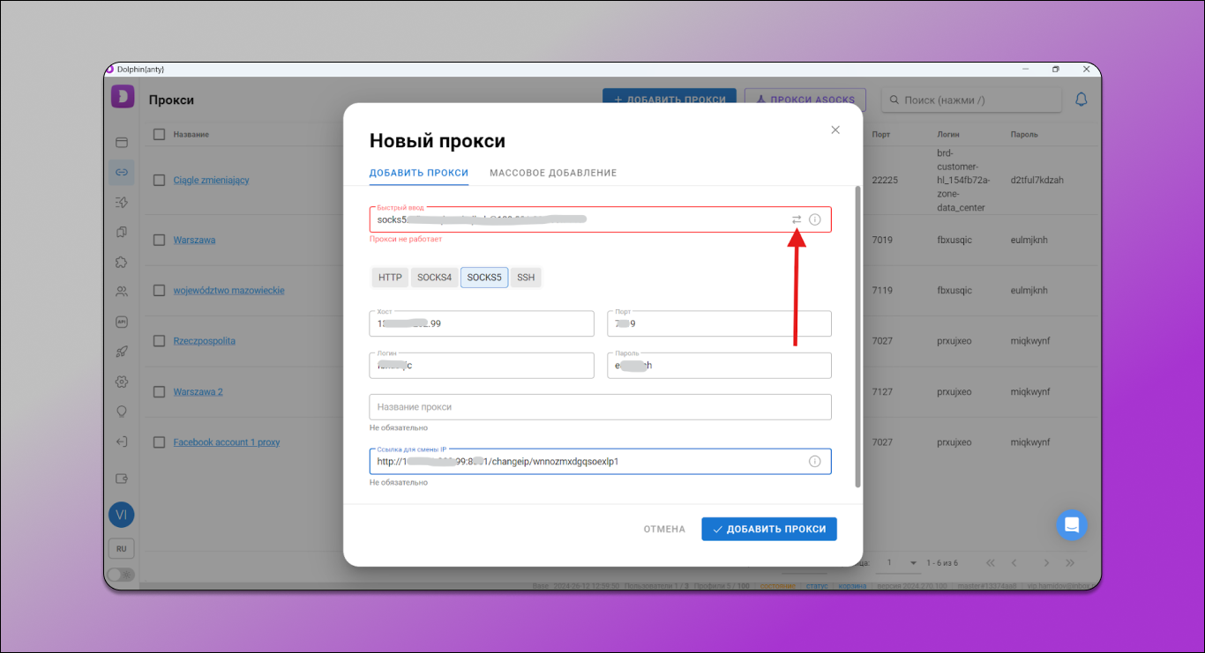Focus the Поиск search box
The image size is (1205, 653).
click(x=971, y=100)
